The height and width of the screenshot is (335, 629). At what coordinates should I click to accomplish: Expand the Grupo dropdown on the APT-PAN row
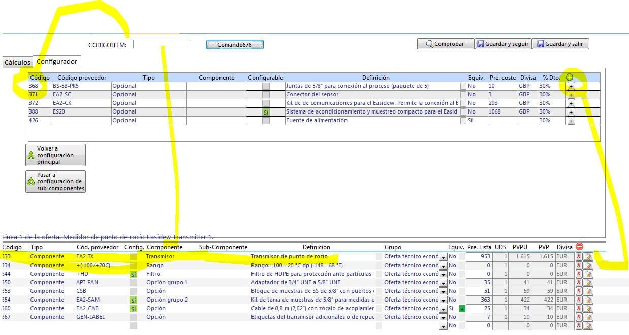tap(443, 283)
